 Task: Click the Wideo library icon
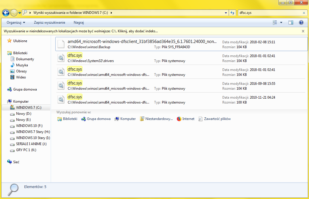click(12, 77)
